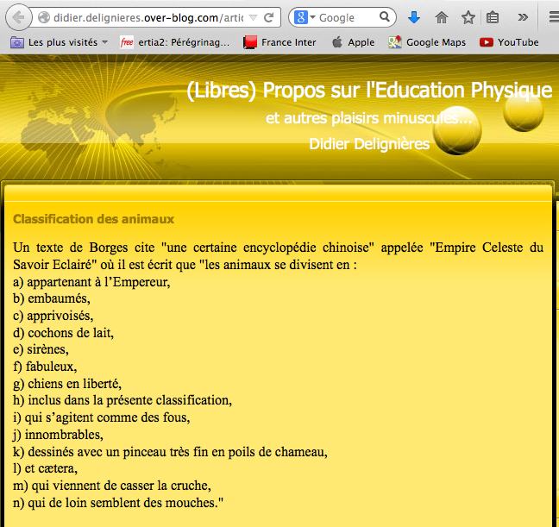Click the site identity globe icon
Screen dimensions: 559x527
(x=43, y=17)
